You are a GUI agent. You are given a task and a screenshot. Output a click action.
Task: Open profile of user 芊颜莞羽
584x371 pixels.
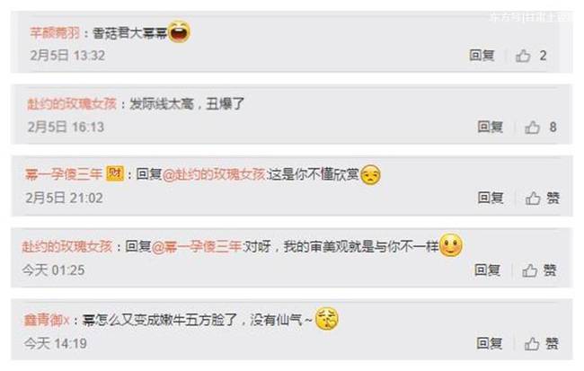(55, 33)
